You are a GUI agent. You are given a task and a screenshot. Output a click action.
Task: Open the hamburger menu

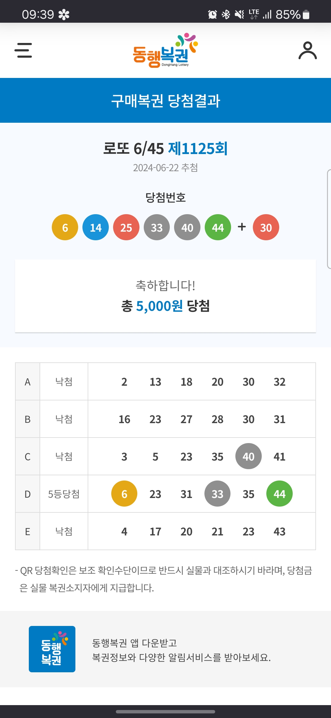coord(23,50)
